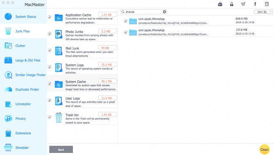
Task: Uncheck Photo Junks checkbox
Action: 50,34
